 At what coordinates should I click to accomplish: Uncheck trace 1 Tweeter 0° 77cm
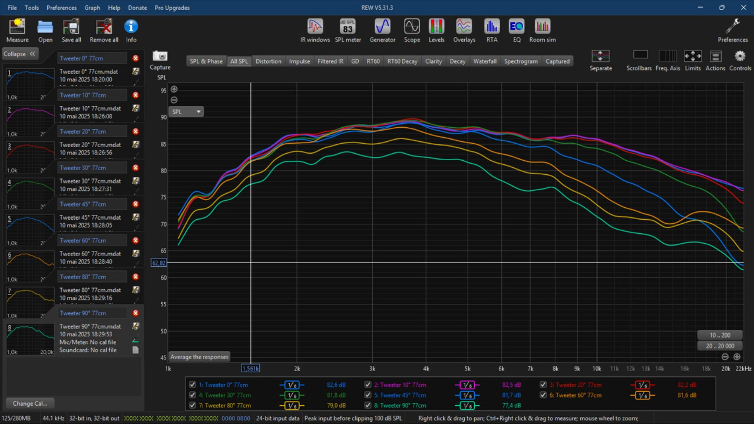(193, 385)
